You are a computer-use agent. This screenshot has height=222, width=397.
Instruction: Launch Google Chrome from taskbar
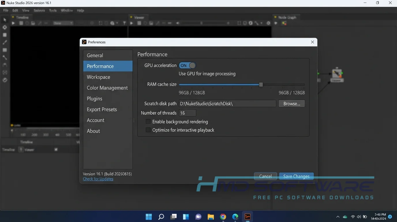tap(223, 217)
